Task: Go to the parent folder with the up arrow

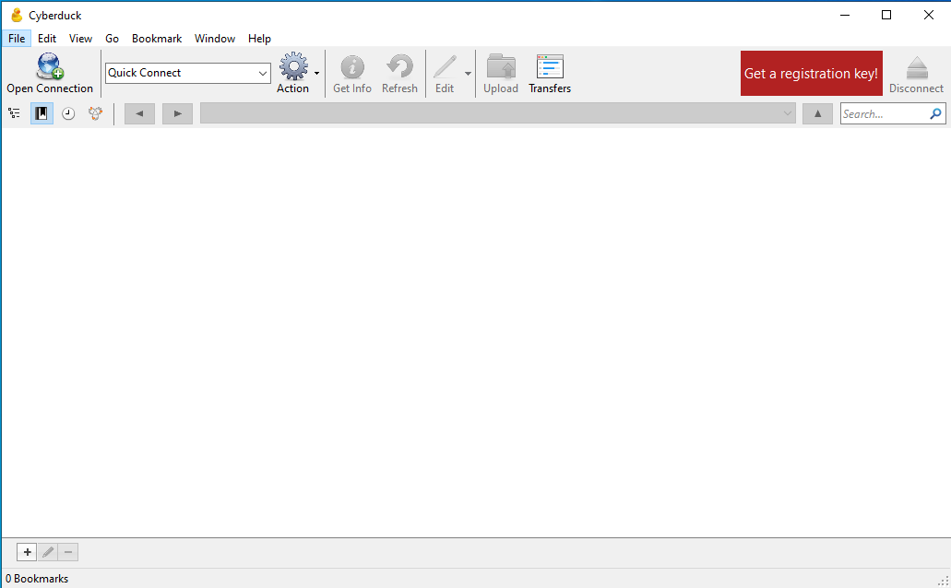Action: pyautogui.click(x=817, y=113)
